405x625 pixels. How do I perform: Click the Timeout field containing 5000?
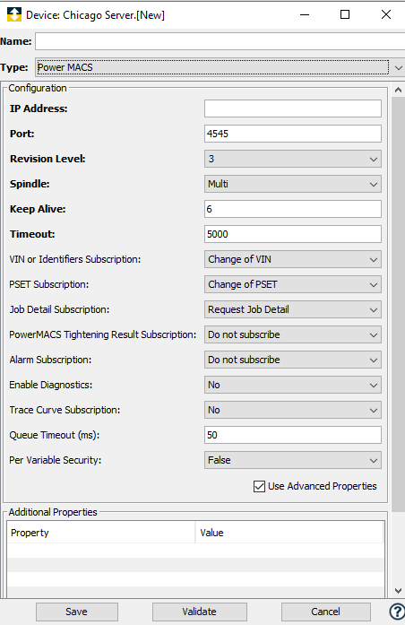coord(293,234)
